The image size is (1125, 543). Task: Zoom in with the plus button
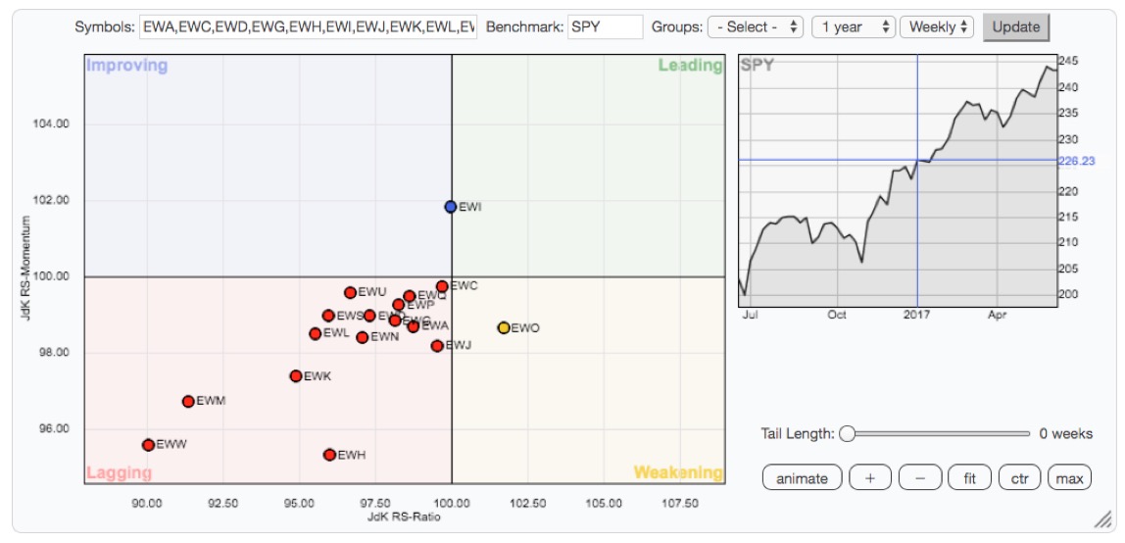click(870, 478)
